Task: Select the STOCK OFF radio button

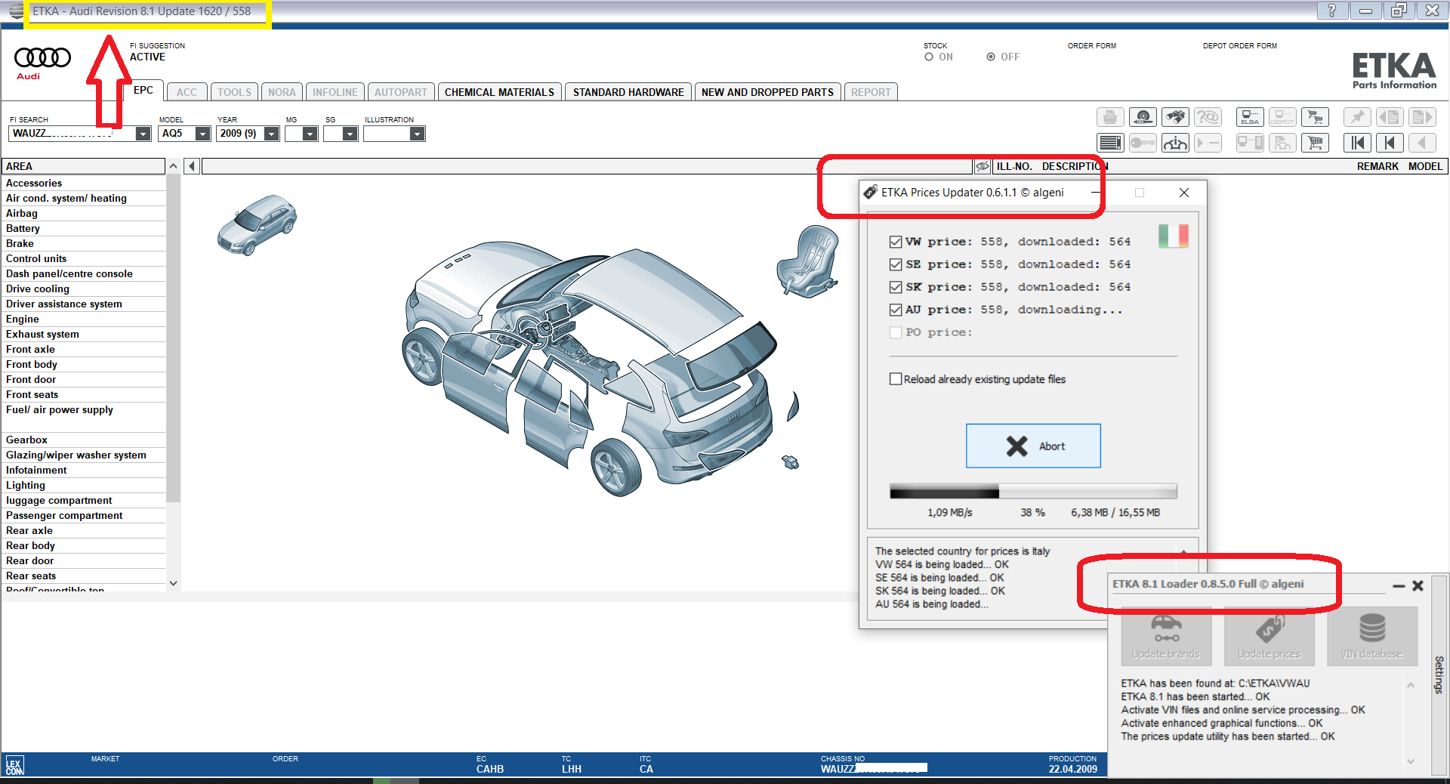Action: 991,57
